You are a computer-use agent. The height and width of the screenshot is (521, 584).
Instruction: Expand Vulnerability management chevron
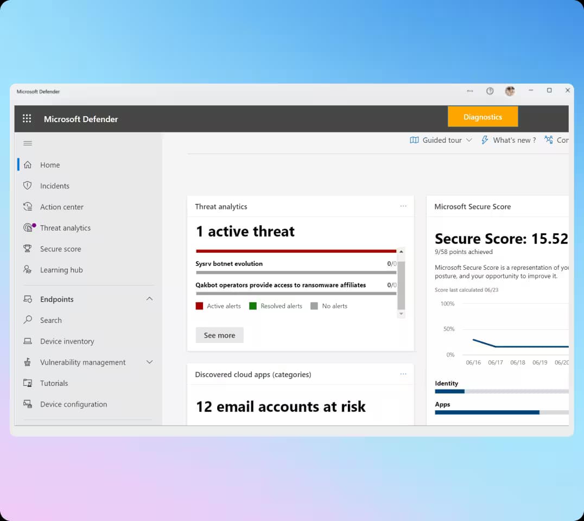149,362
